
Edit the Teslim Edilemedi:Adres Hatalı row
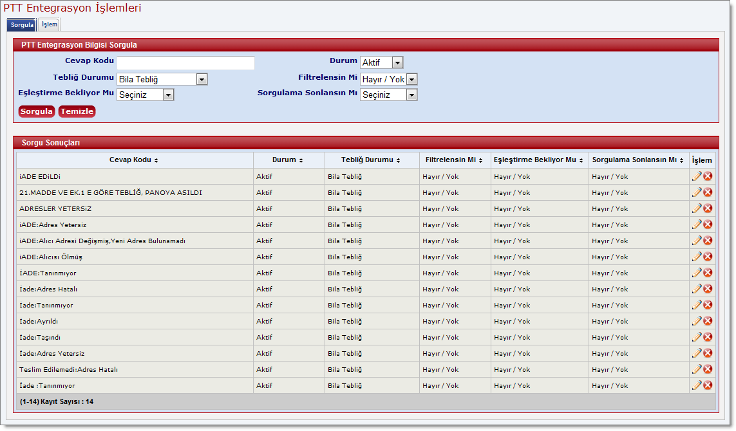697,369
